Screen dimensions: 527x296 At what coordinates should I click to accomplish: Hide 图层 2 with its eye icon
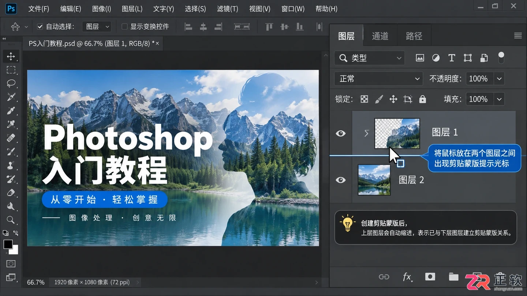[341, 180]
